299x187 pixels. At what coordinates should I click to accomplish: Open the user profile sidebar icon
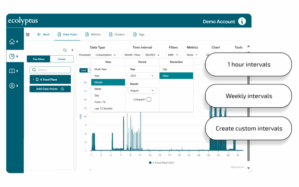coord(12,86)
